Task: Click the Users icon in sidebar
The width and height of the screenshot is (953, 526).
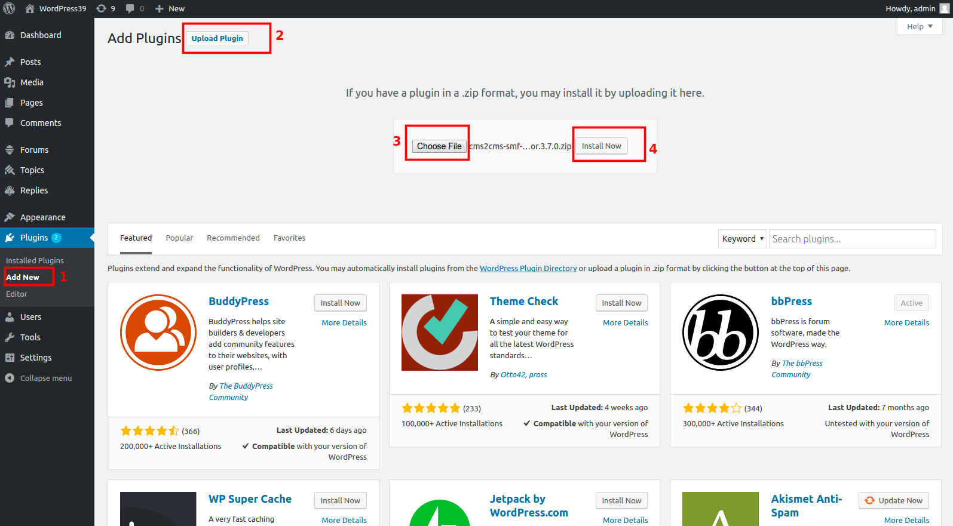Action: coord(10,317)
